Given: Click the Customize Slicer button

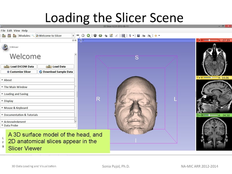Looking at the screenshot, I should click(x=19, y=72).
